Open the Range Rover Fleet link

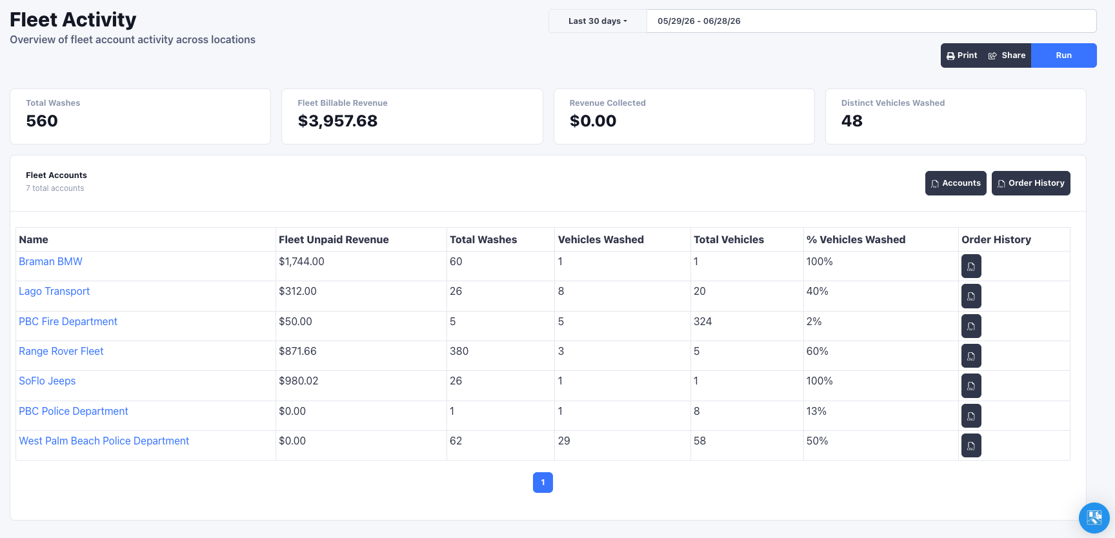[61, 351]
